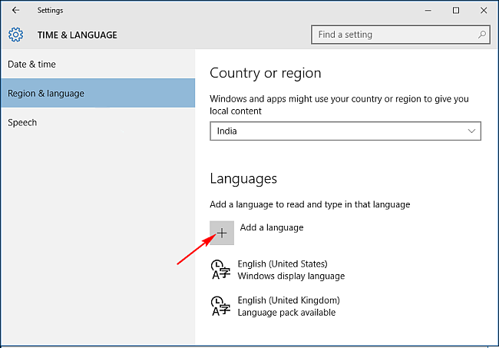499x348 pixels.
Task: Click the plus icon to add a language
Action: pos(222,233)
